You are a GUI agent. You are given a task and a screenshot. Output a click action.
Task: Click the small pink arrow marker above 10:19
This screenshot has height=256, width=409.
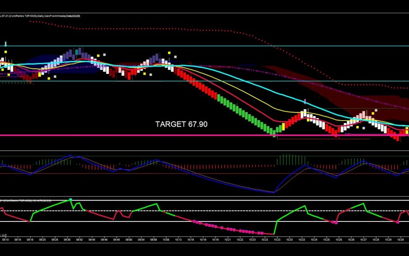pyautogui.click(x=305, y=101)
